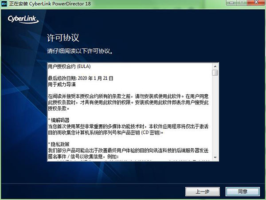Click the EULA scrollbar thumb
Image resolution: width=266 pixels, height=200 pixels.
pos(215,73)
